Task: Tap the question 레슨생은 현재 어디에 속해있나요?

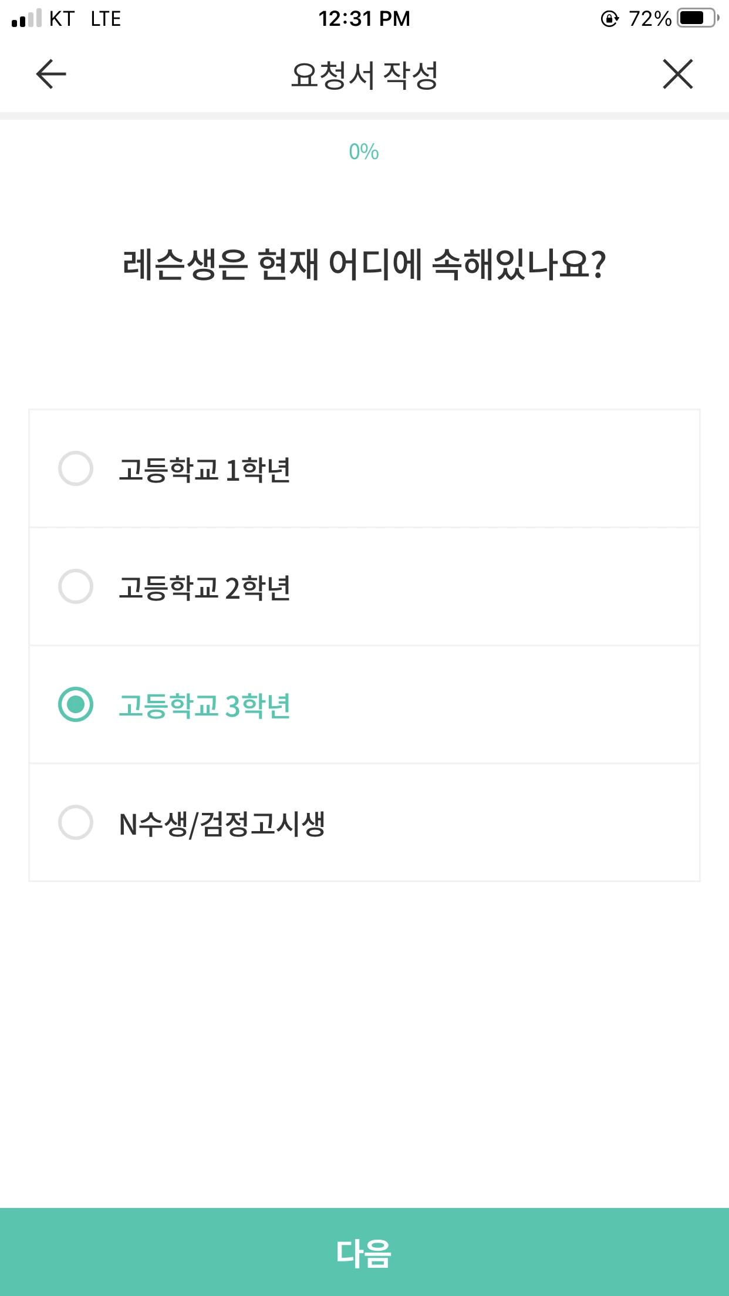Action: [364, 264]
